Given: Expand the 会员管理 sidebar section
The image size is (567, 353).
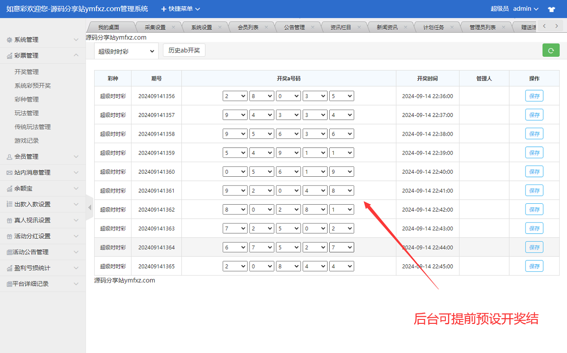Looking at the screenshot, I should tap(43, 157).
